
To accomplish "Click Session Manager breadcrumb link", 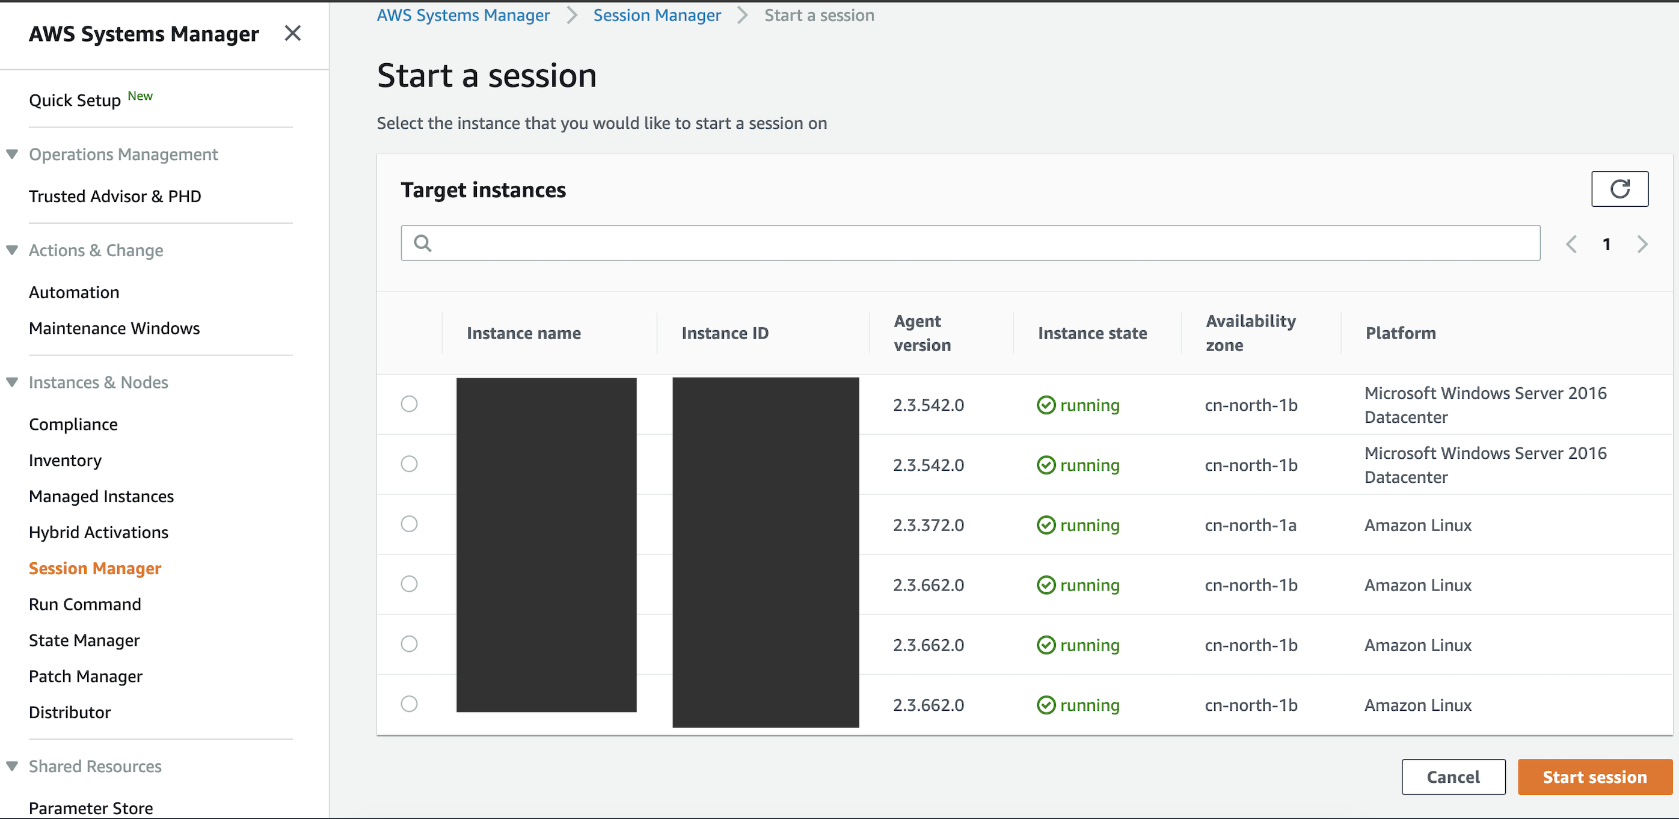I will click(656, 15).
